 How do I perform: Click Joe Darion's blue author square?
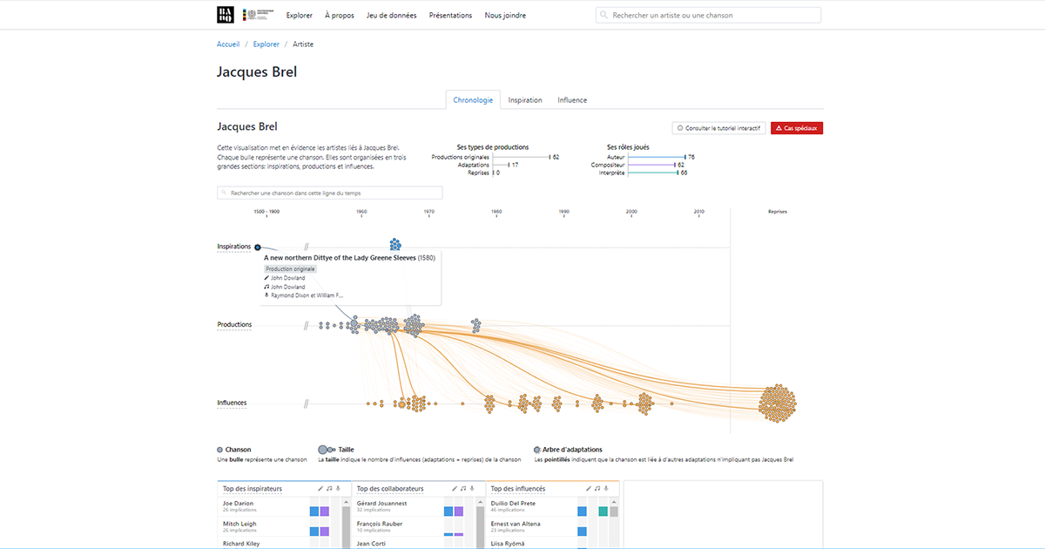tap(314, 512)
